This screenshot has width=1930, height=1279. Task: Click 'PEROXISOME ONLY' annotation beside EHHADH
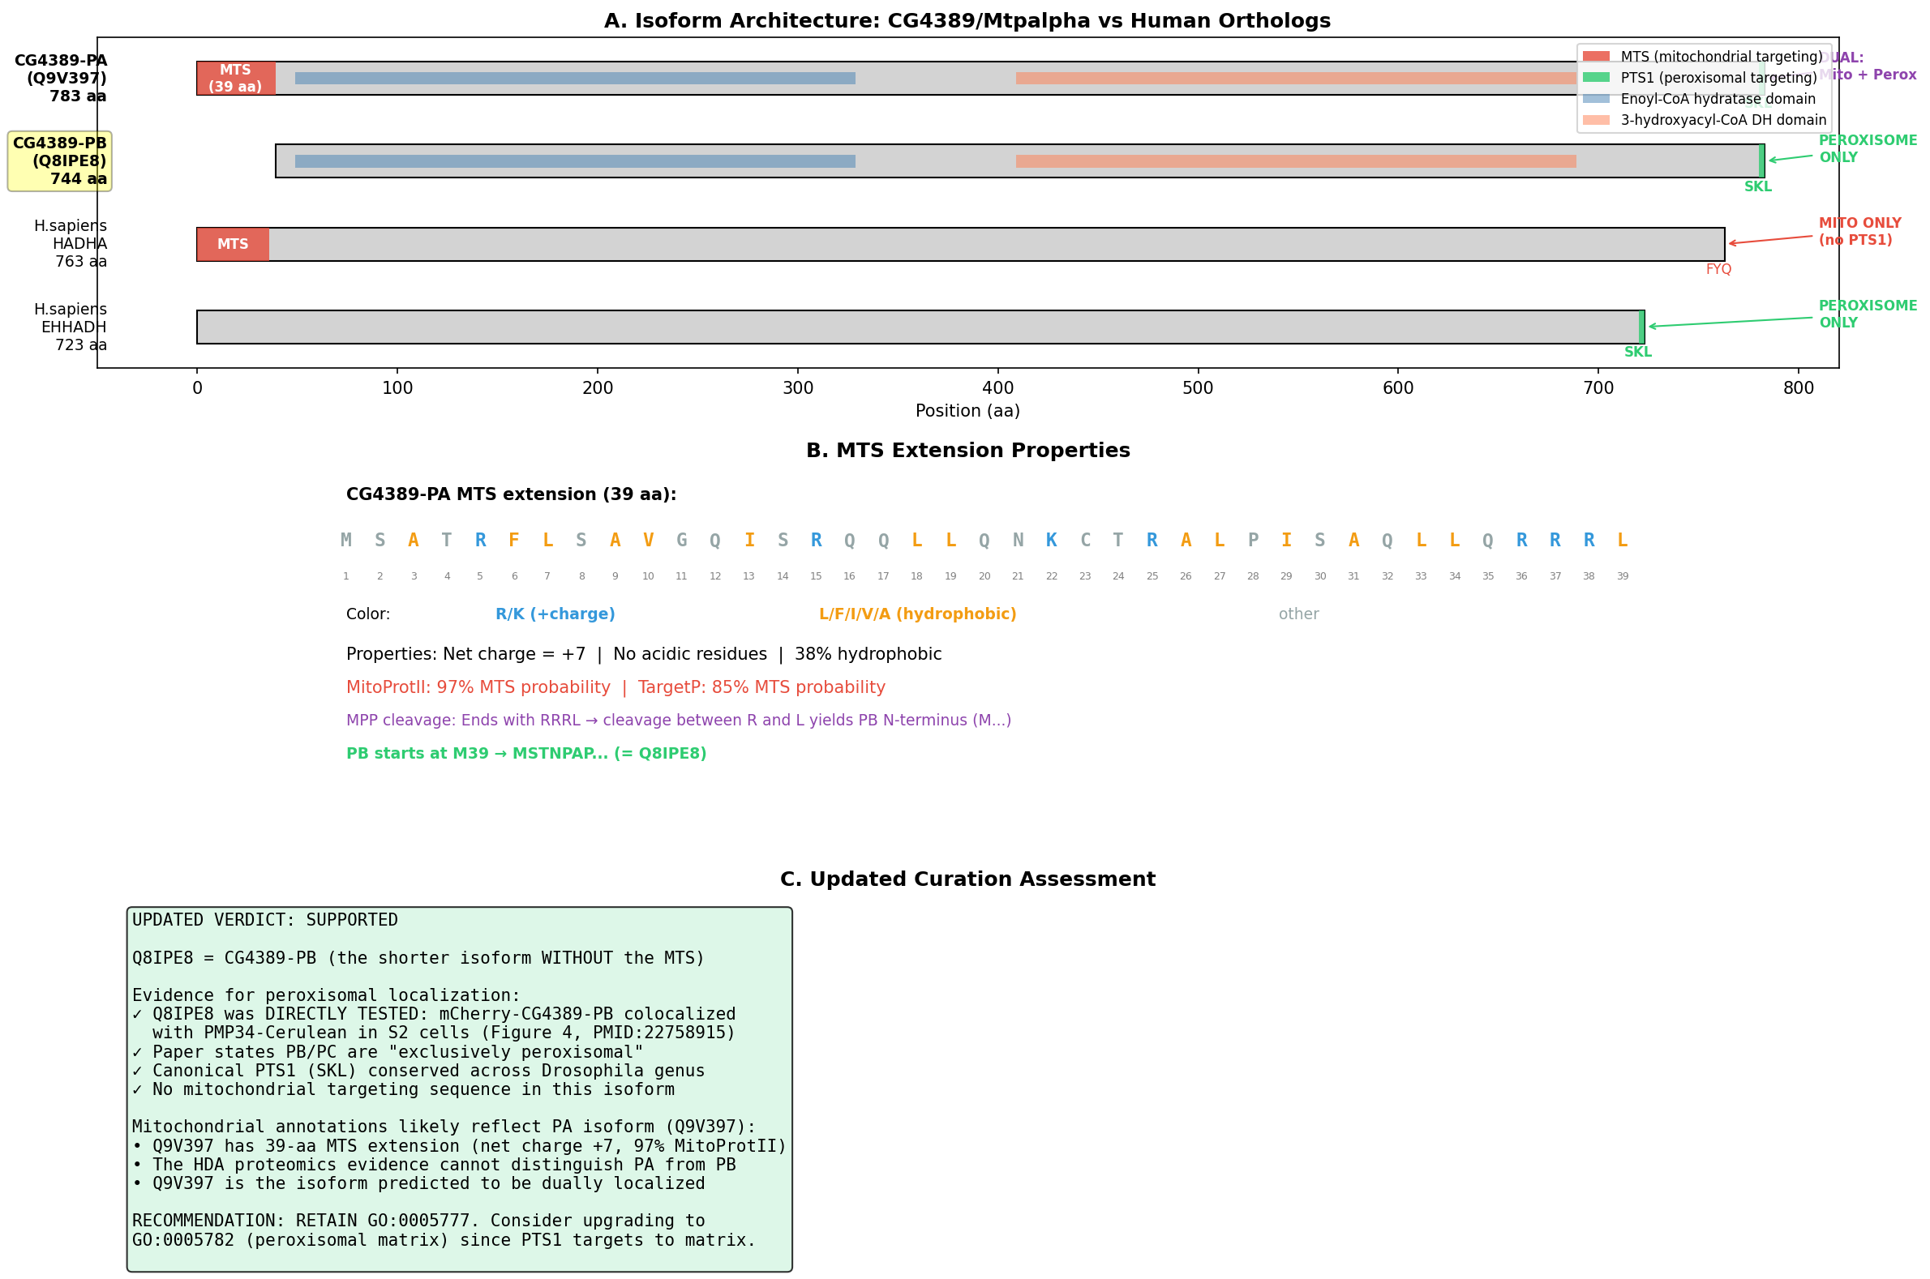point(1868,314)
